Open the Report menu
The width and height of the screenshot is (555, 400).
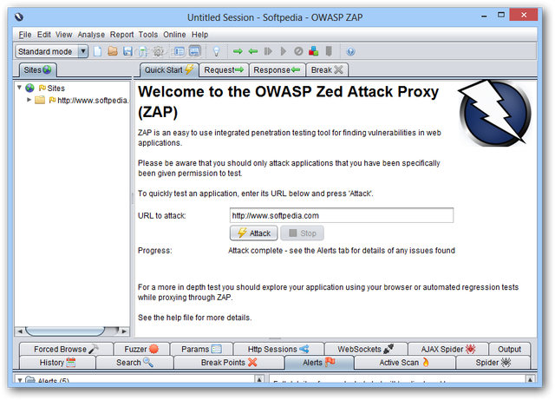coord(121,35)
